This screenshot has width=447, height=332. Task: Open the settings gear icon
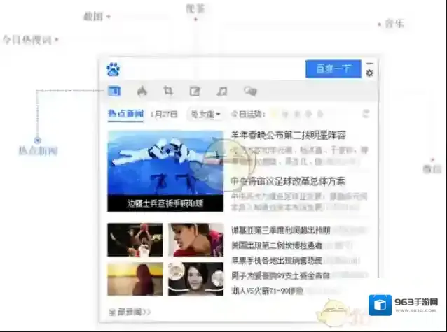tap(369, 73)
